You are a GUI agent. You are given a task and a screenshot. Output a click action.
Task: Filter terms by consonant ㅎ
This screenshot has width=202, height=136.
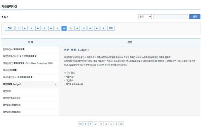pos(103,28)
